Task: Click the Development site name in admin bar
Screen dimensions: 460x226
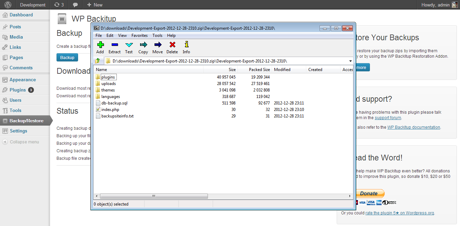Action: click(x=33, y=5)
